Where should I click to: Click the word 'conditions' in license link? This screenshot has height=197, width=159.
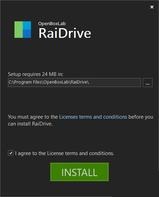click(x=115, y=117)
